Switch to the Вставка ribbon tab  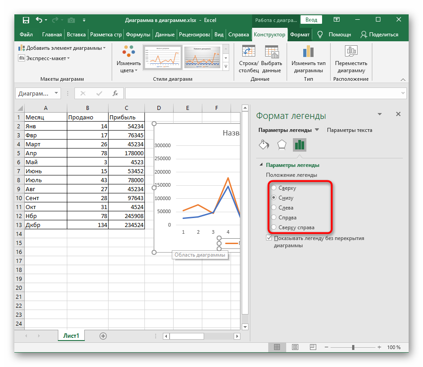tap(76, 35)
